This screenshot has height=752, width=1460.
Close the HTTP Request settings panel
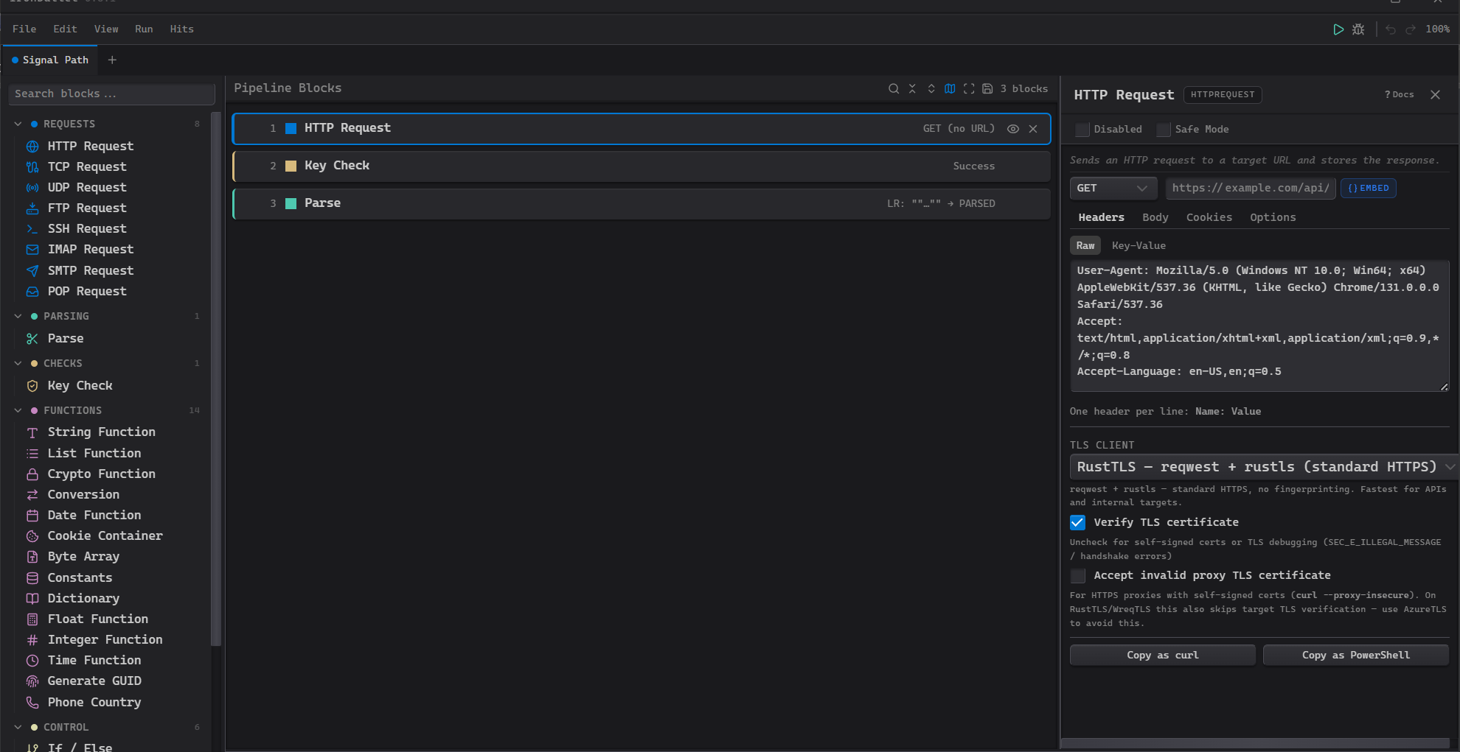pos(1435,94)
